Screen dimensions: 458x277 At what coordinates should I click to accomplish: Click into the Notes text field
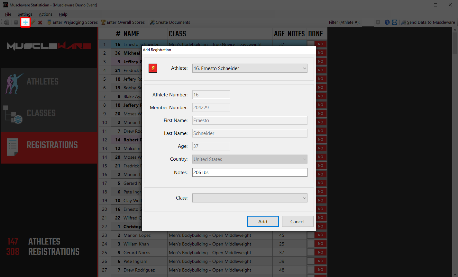[x=250, y=173]
